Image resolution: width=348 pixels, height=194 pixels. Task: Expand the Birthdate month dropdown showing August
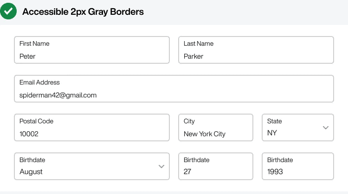tap(92, 166)
